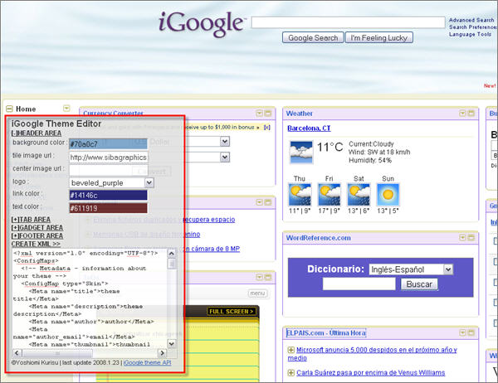498x383 pixels.
Task: Open the Weather gadget menu arrow icon
Action: pos(461,113)
